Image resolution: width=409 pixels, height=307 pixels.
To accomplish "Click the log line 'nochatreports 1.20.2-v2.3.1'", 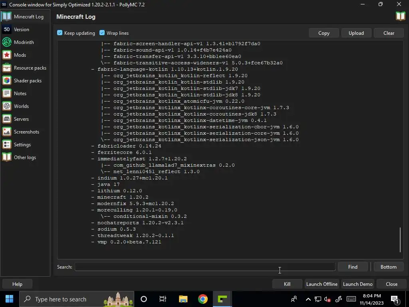I will coord(140,223).
